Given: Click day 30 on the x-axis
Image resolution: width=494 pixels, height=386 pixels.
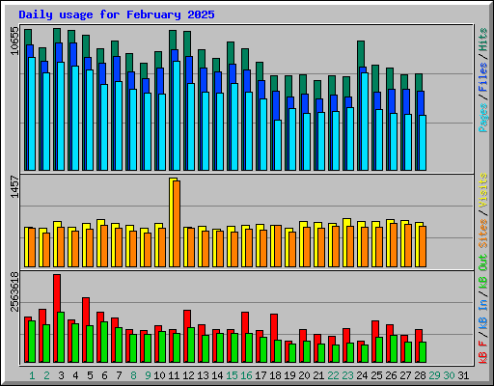Looking at the screenshot, I should 449,375.
